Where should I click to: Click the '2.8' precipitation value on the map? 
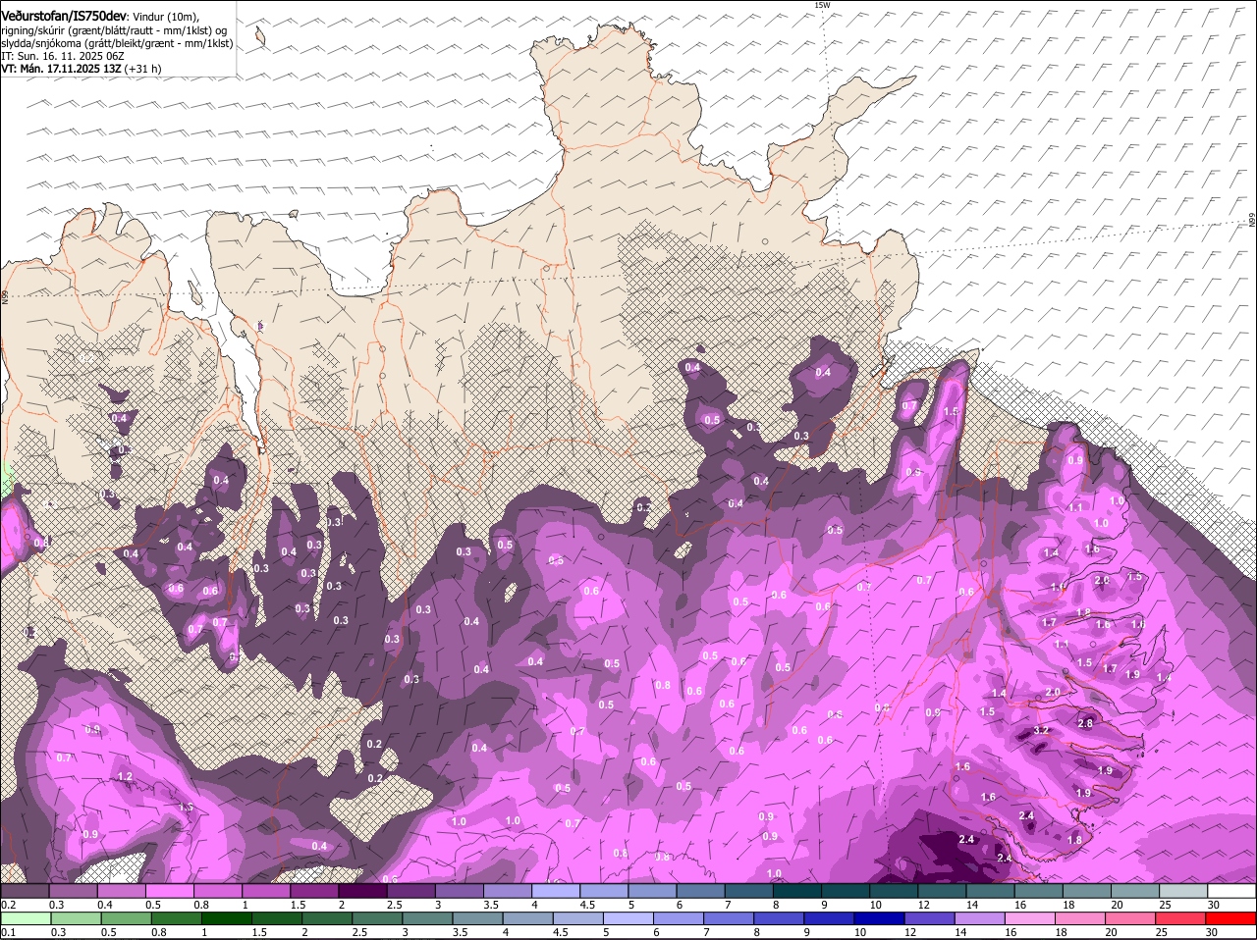pyautogui.click(x=1085, y=723)
